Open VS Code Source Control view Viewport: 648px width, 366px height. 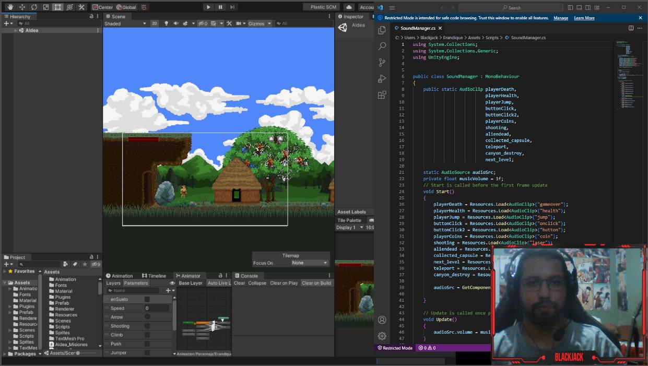point(382,63)
